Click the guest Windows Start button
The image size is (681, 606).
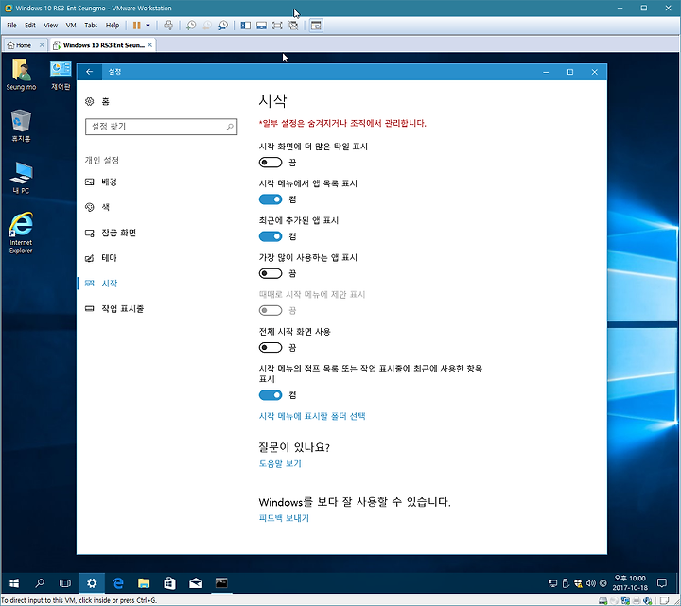click(14, 583)
